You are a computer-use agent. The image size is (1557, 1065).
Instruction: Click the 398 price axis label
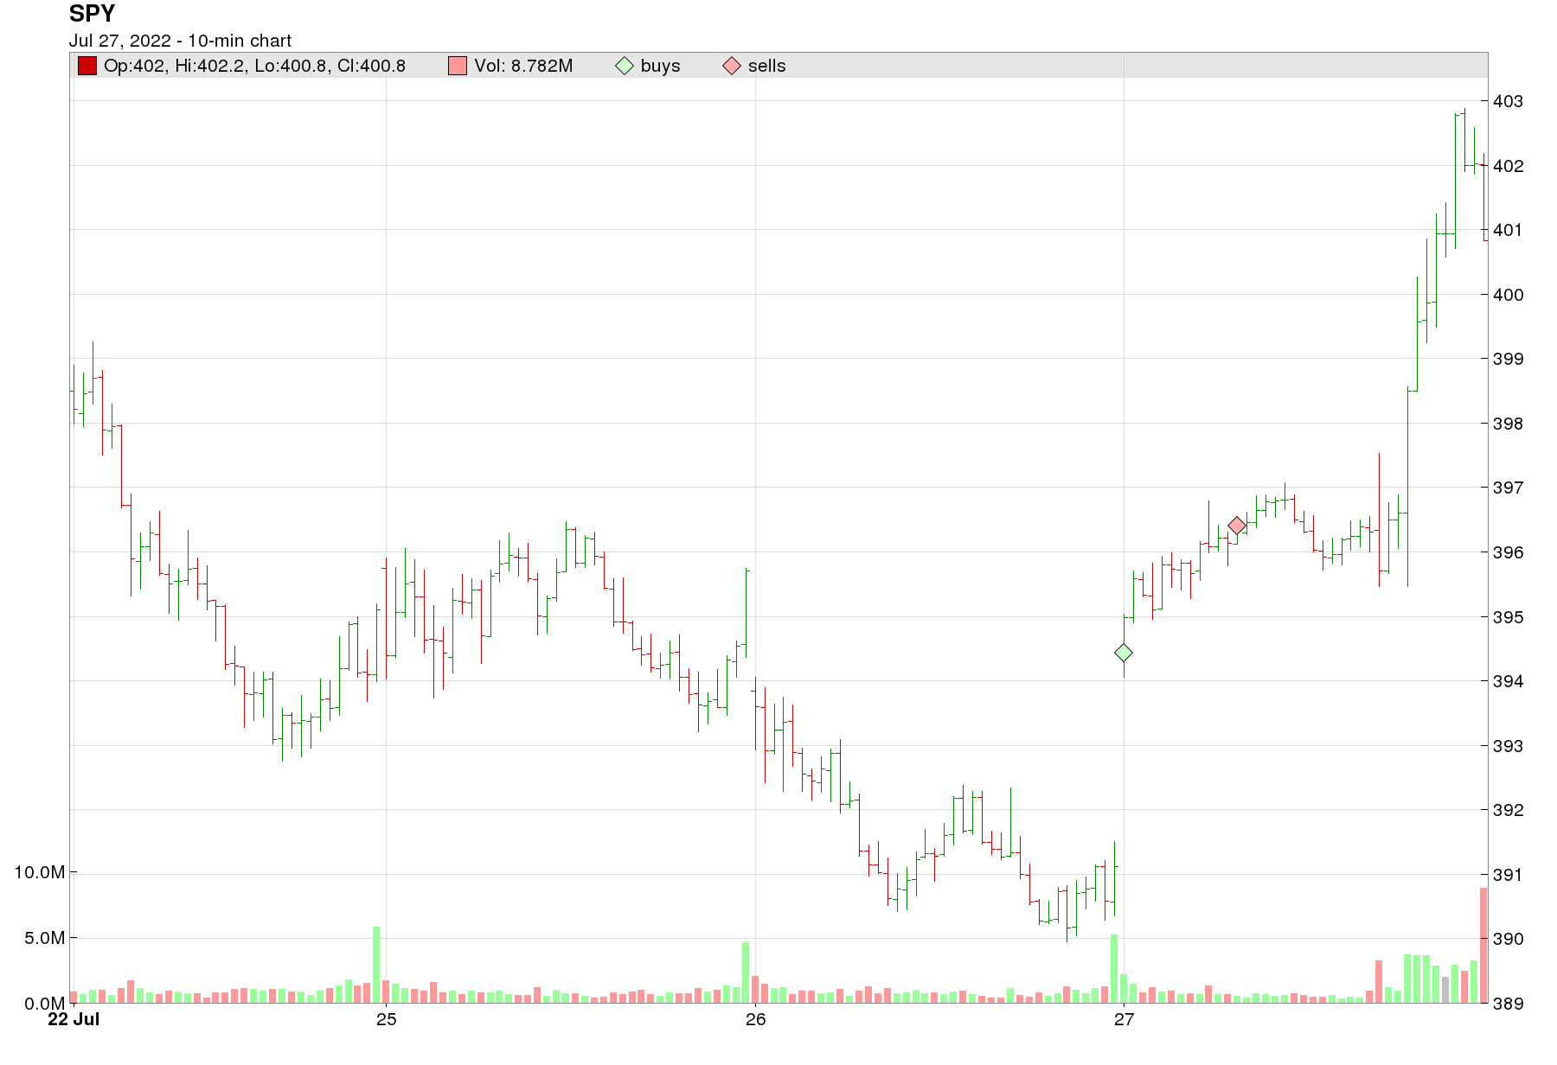pyautogui.click(x=1508, y=424)
